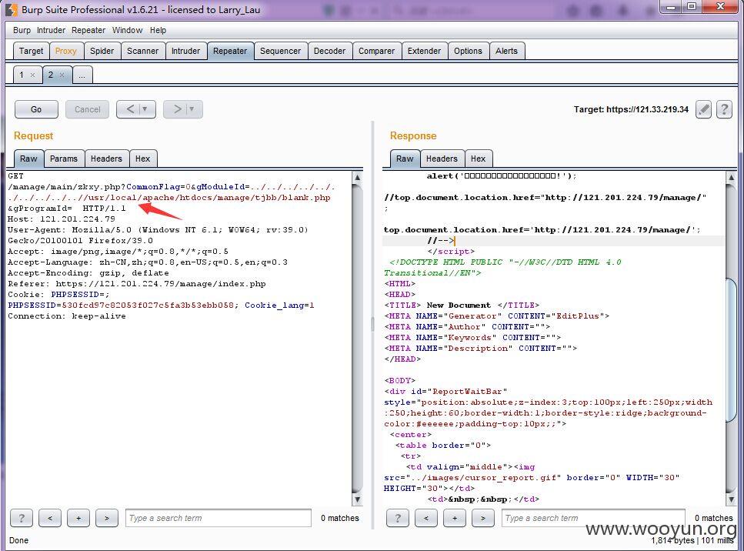Go forward to next request in history
Viewport: 744px width, 551px height.
tap(178, 109)
